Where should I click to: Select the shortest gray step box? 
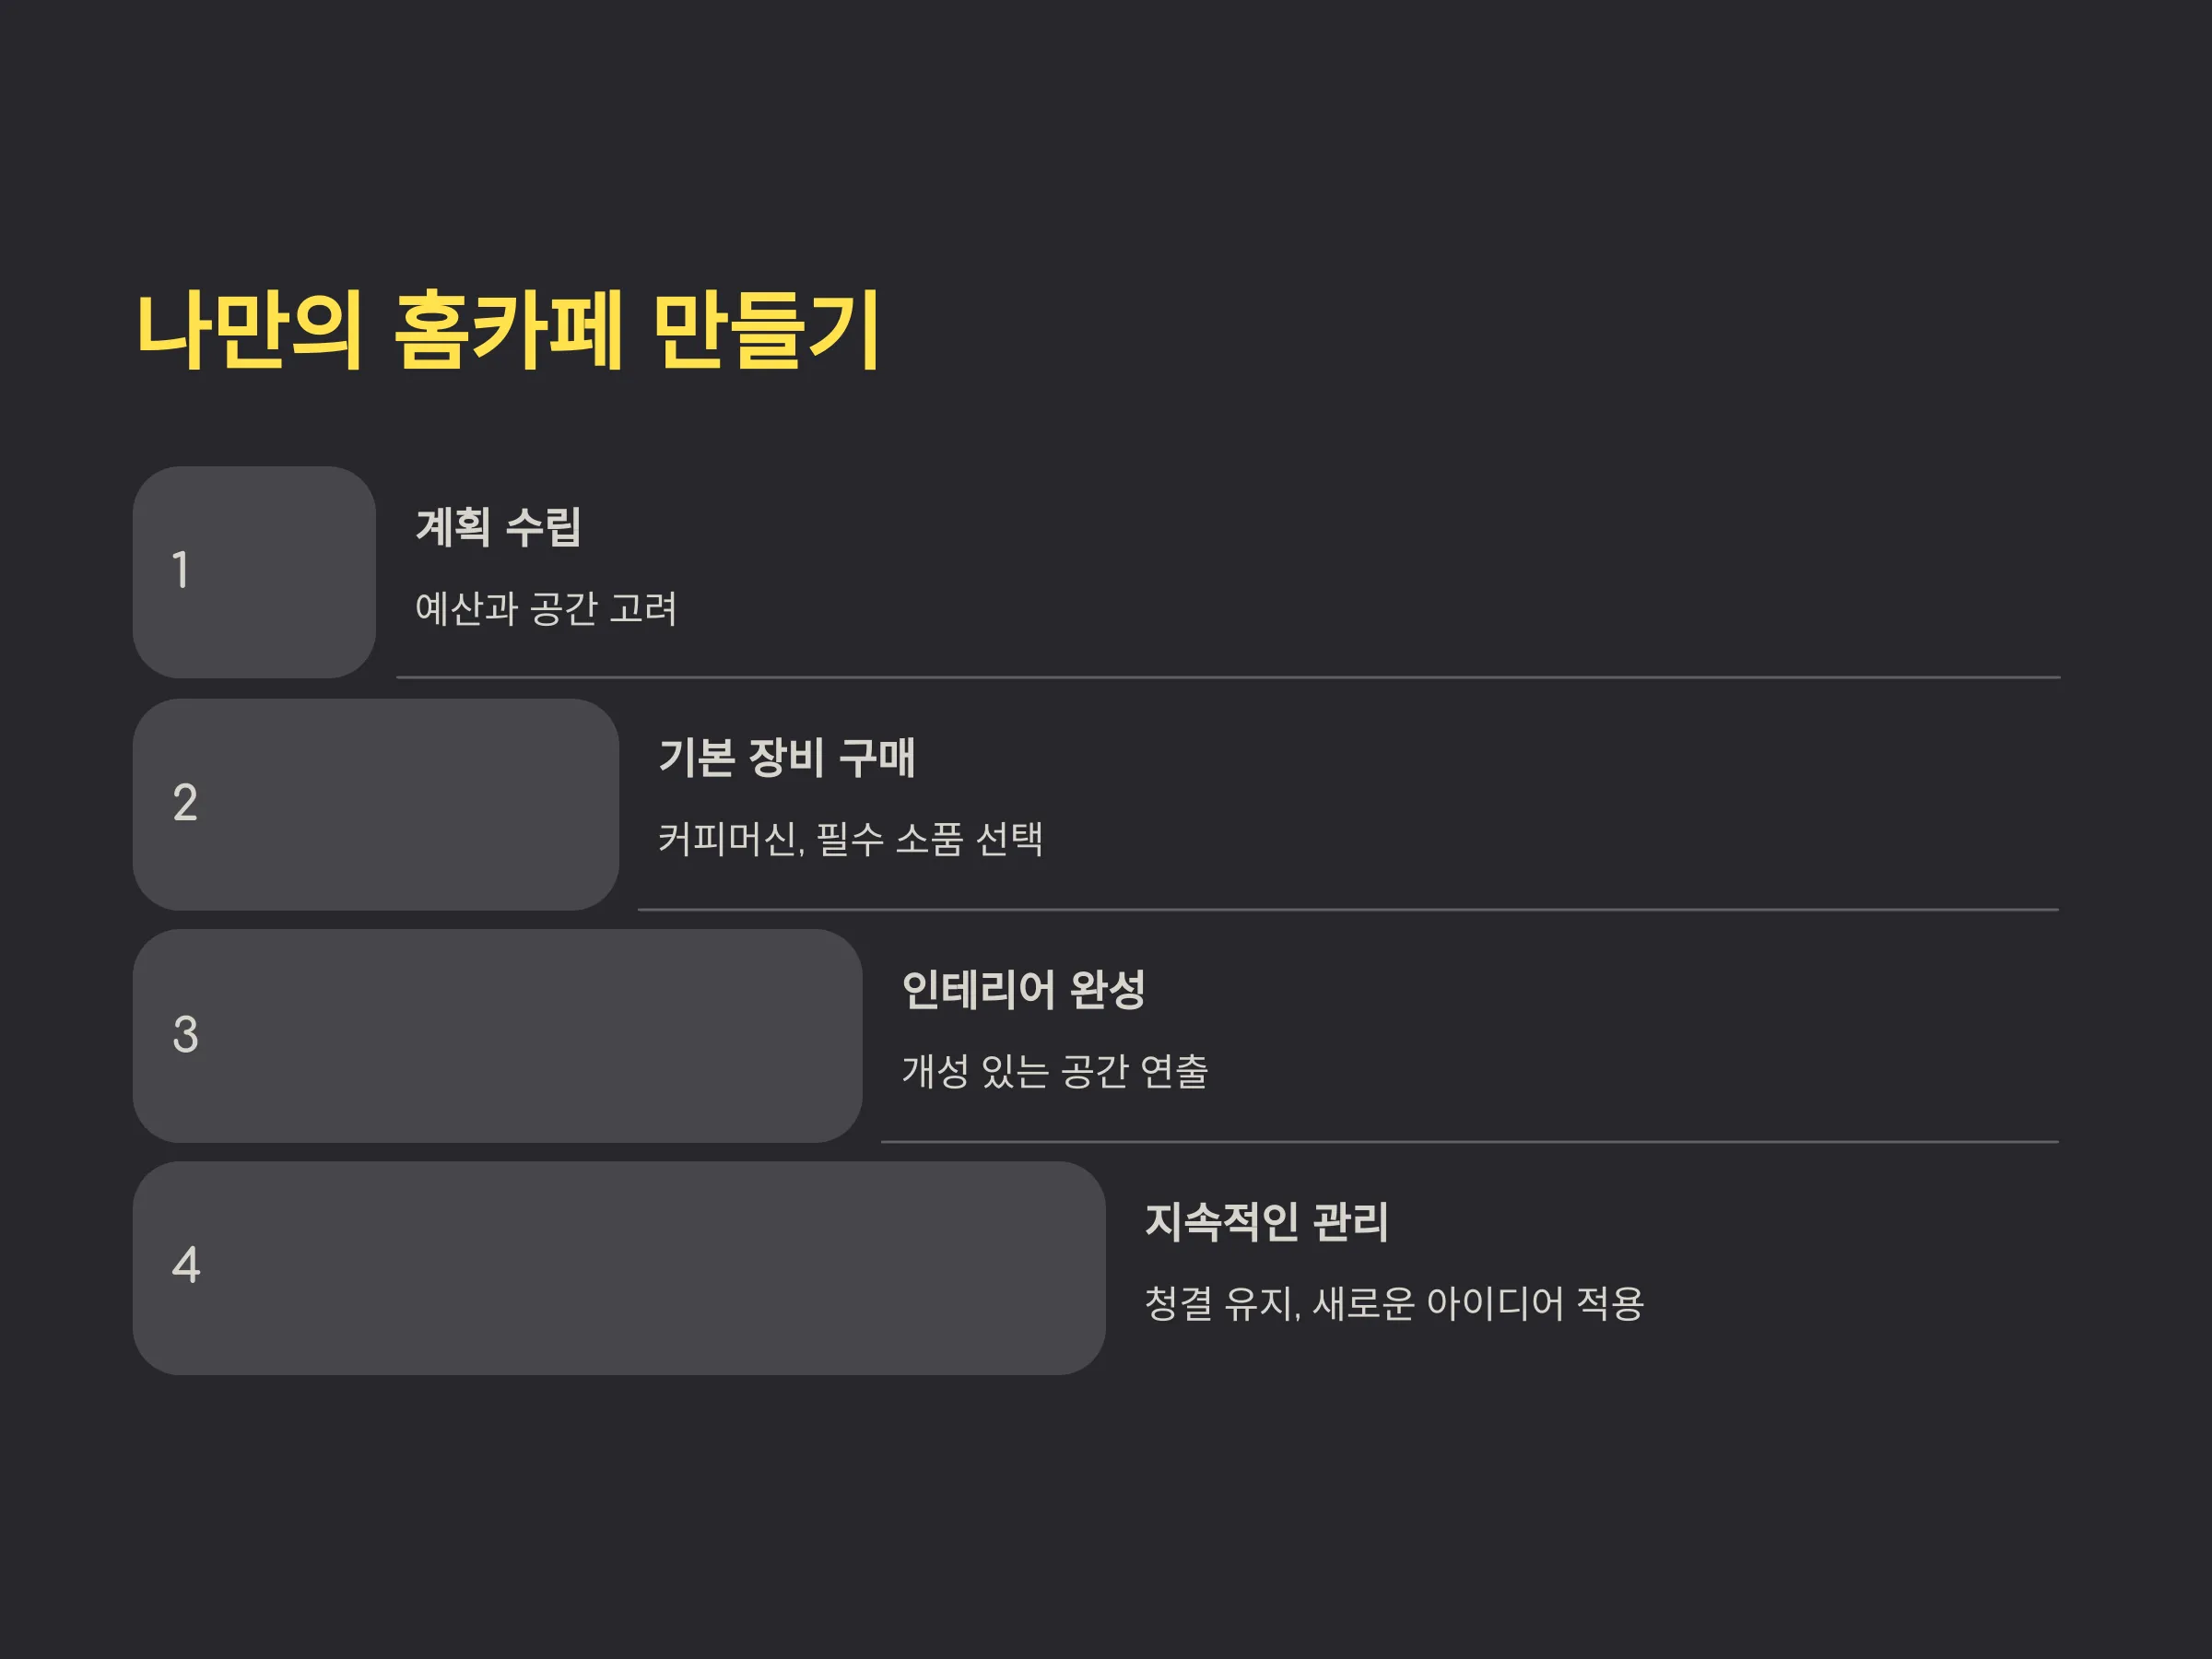254,572
